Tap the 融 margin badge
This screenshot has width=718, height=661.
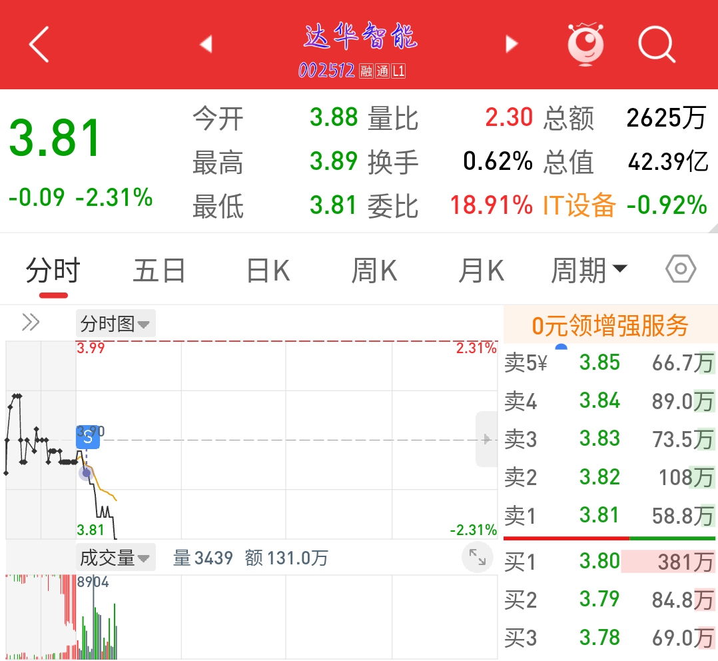(366, 71)
